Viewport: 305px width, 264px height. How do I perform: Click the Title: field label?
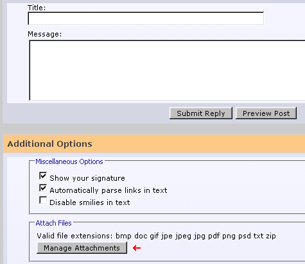37,8
